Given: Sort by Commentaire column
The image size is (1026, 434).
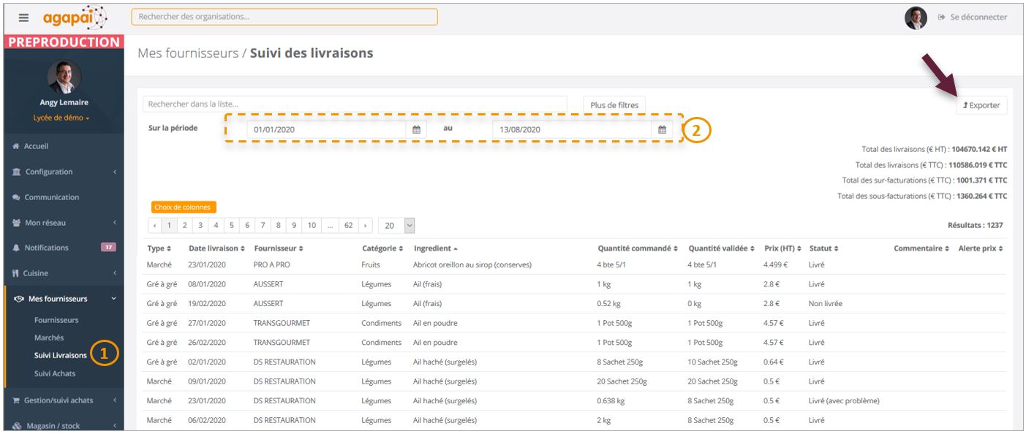Looking at the screenshot, I should (921, 248).
